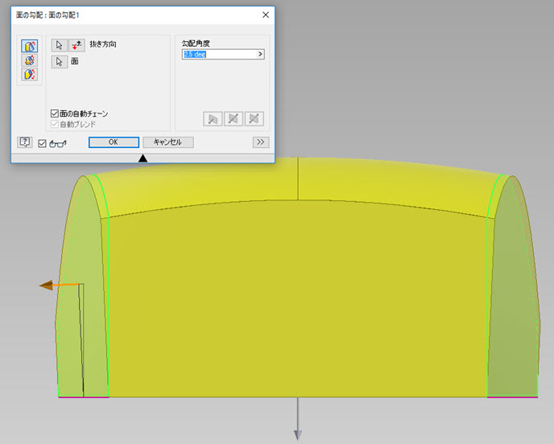
Task: Toggle the 面の自動チェーン checkbox
Action: pos(55,113)
